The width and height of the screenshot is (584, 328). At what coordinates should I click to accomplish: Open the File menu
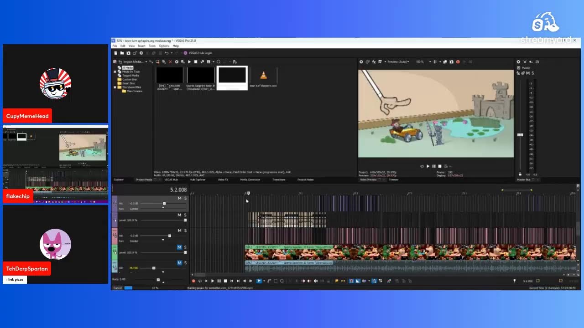tap(115, 46)
